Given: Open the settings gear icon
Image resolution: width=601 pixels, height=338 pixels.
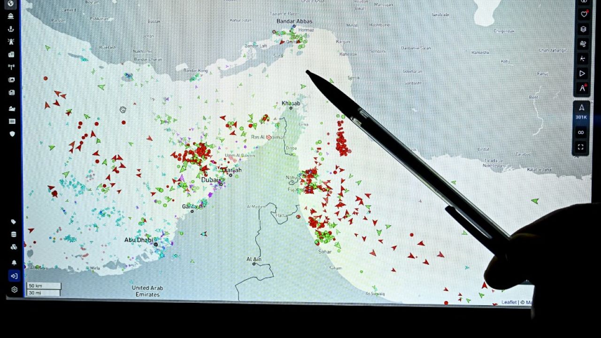Looking at the screenshot, I should (14, 290).
